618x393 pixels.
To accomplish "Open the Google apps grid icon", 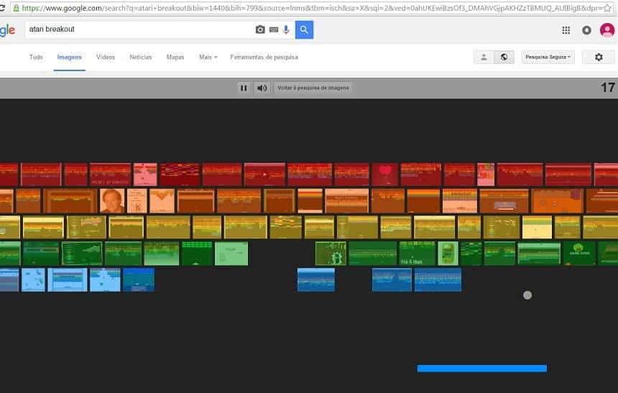I will click(566, 30).
